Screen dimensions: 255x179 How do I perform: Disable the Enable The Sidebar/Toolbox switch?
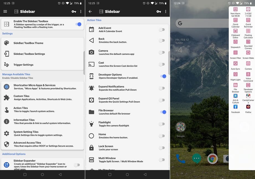click(x=78, y=24)
